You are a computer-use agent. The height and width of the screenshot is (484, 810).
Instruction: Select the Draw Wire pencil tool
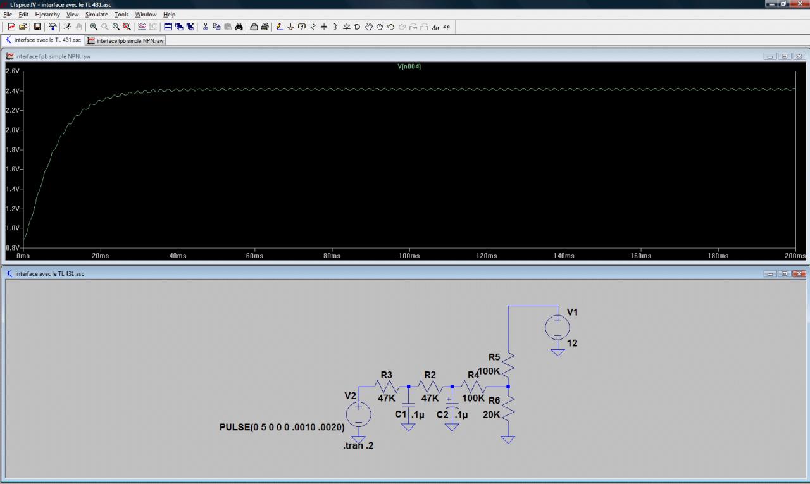point(280,27)
